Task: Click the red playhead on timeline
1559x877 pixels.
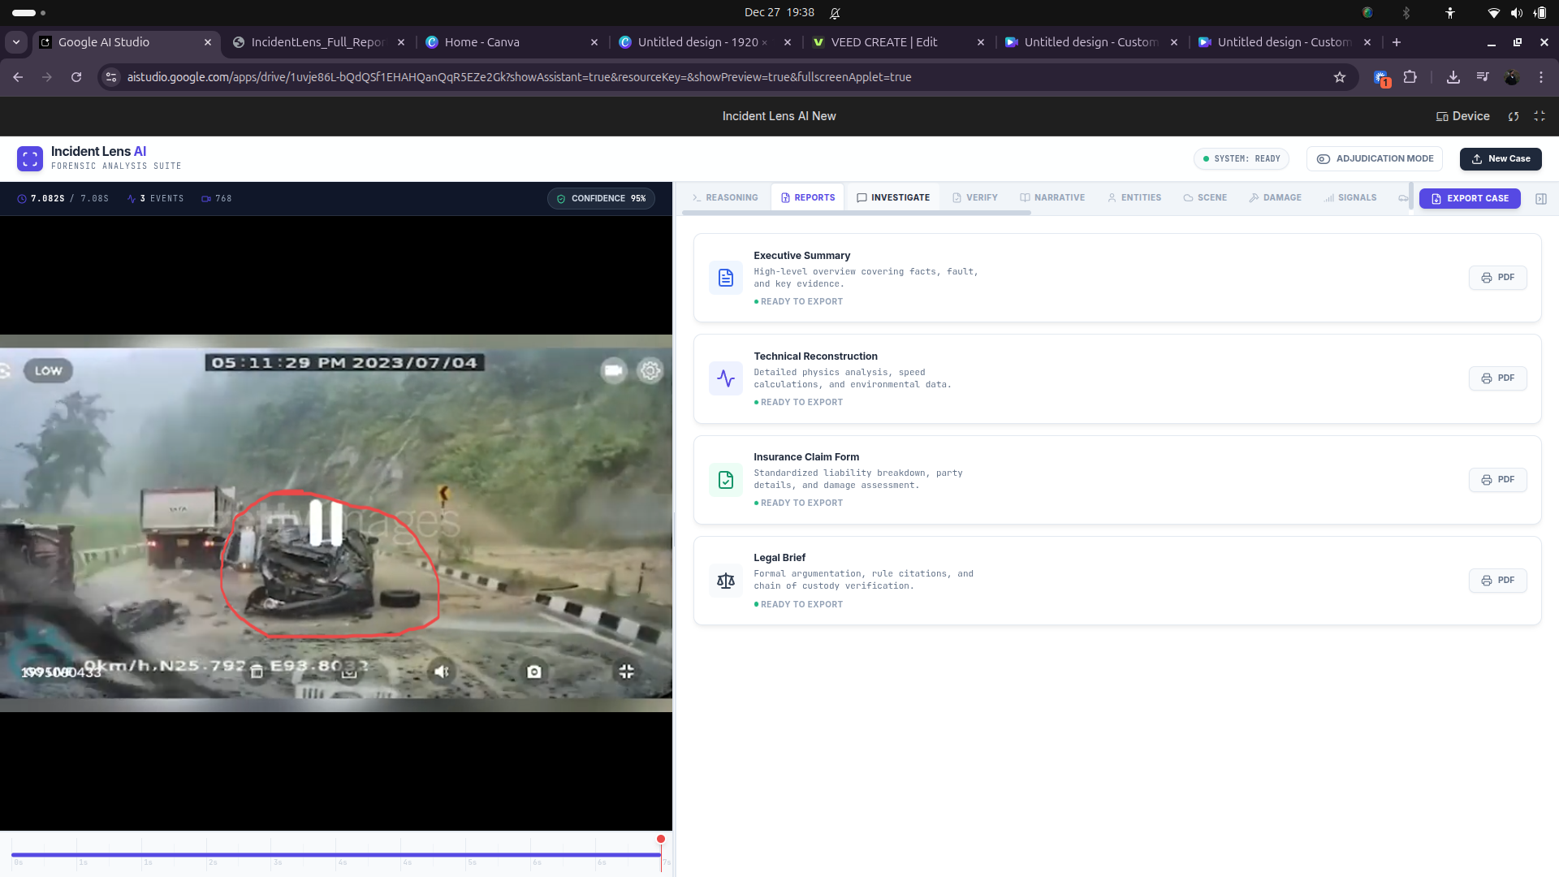Action: pos(661,840)
